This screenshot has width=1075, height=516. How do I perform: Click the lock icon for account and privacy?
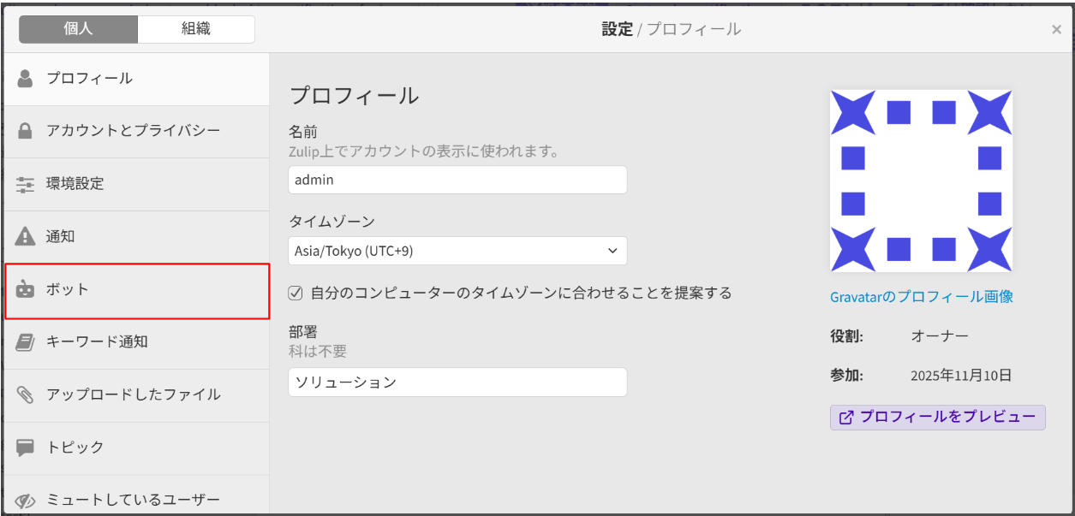[26, 131]
